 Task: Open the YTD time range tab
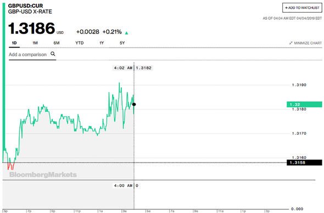click(79, 43)
